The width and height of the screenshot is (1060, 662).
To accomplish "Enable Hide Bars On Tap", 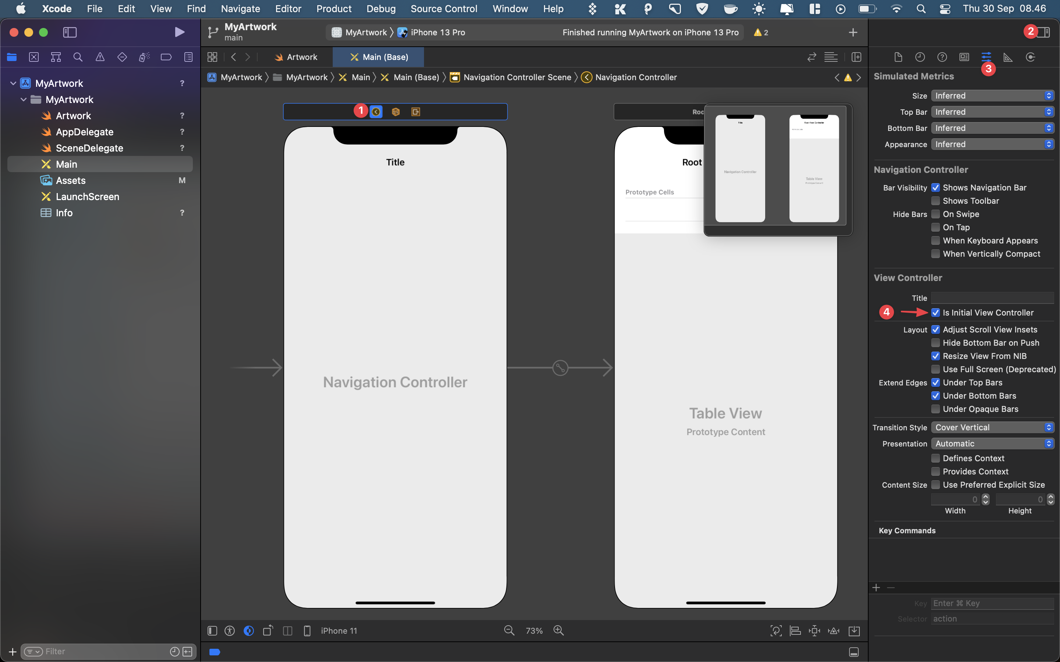I will tap(935, 227).
